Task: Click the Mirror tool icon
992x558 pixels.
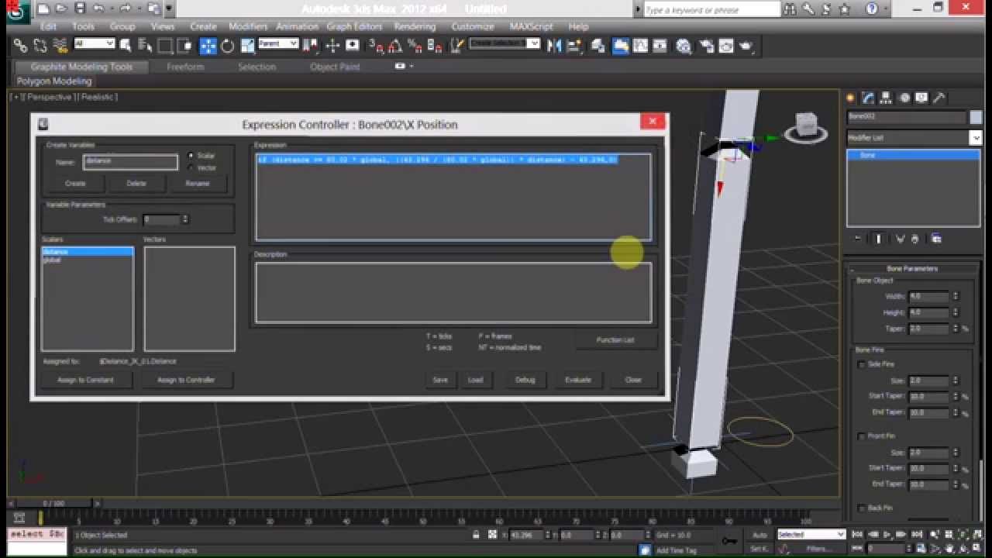Action: (554, 46)
